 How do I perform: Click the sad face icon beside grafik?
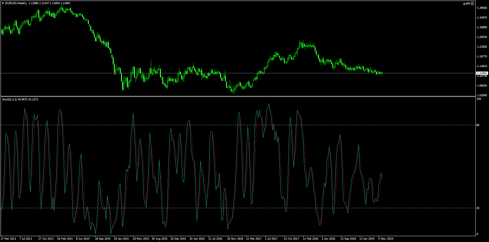click(472, 4)
